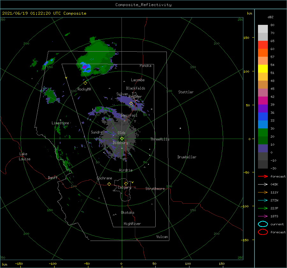Screen dimensions: 287x268
Task: Click the Composite_Reflectivity title
Action: [x=143, y=5]
